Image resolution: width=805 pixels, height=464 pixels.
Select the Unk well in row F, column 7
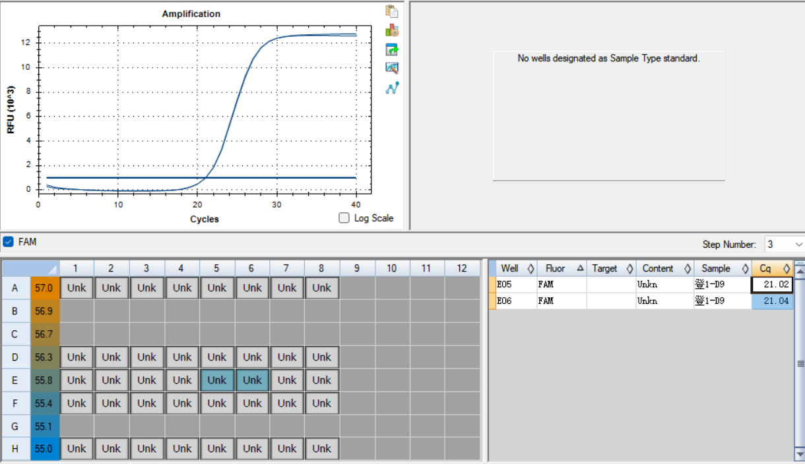[287, 403]
